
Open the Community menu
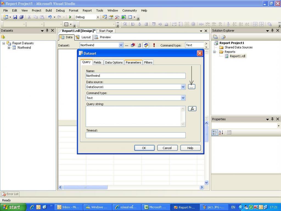coord(130,10)
